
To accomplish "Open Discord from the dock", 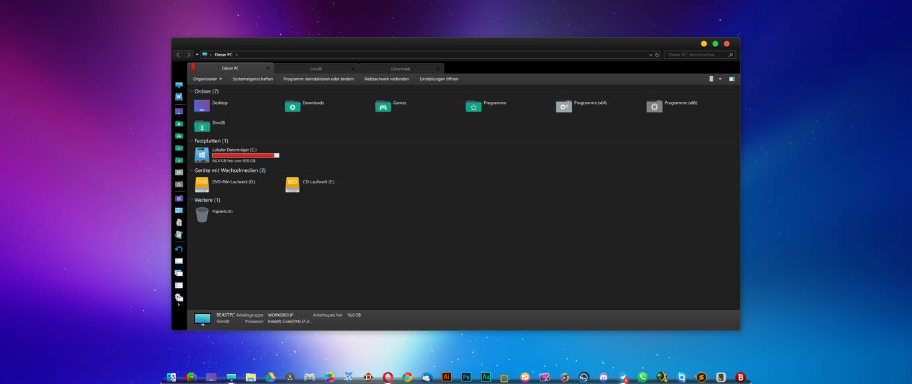I will (603, 377).
